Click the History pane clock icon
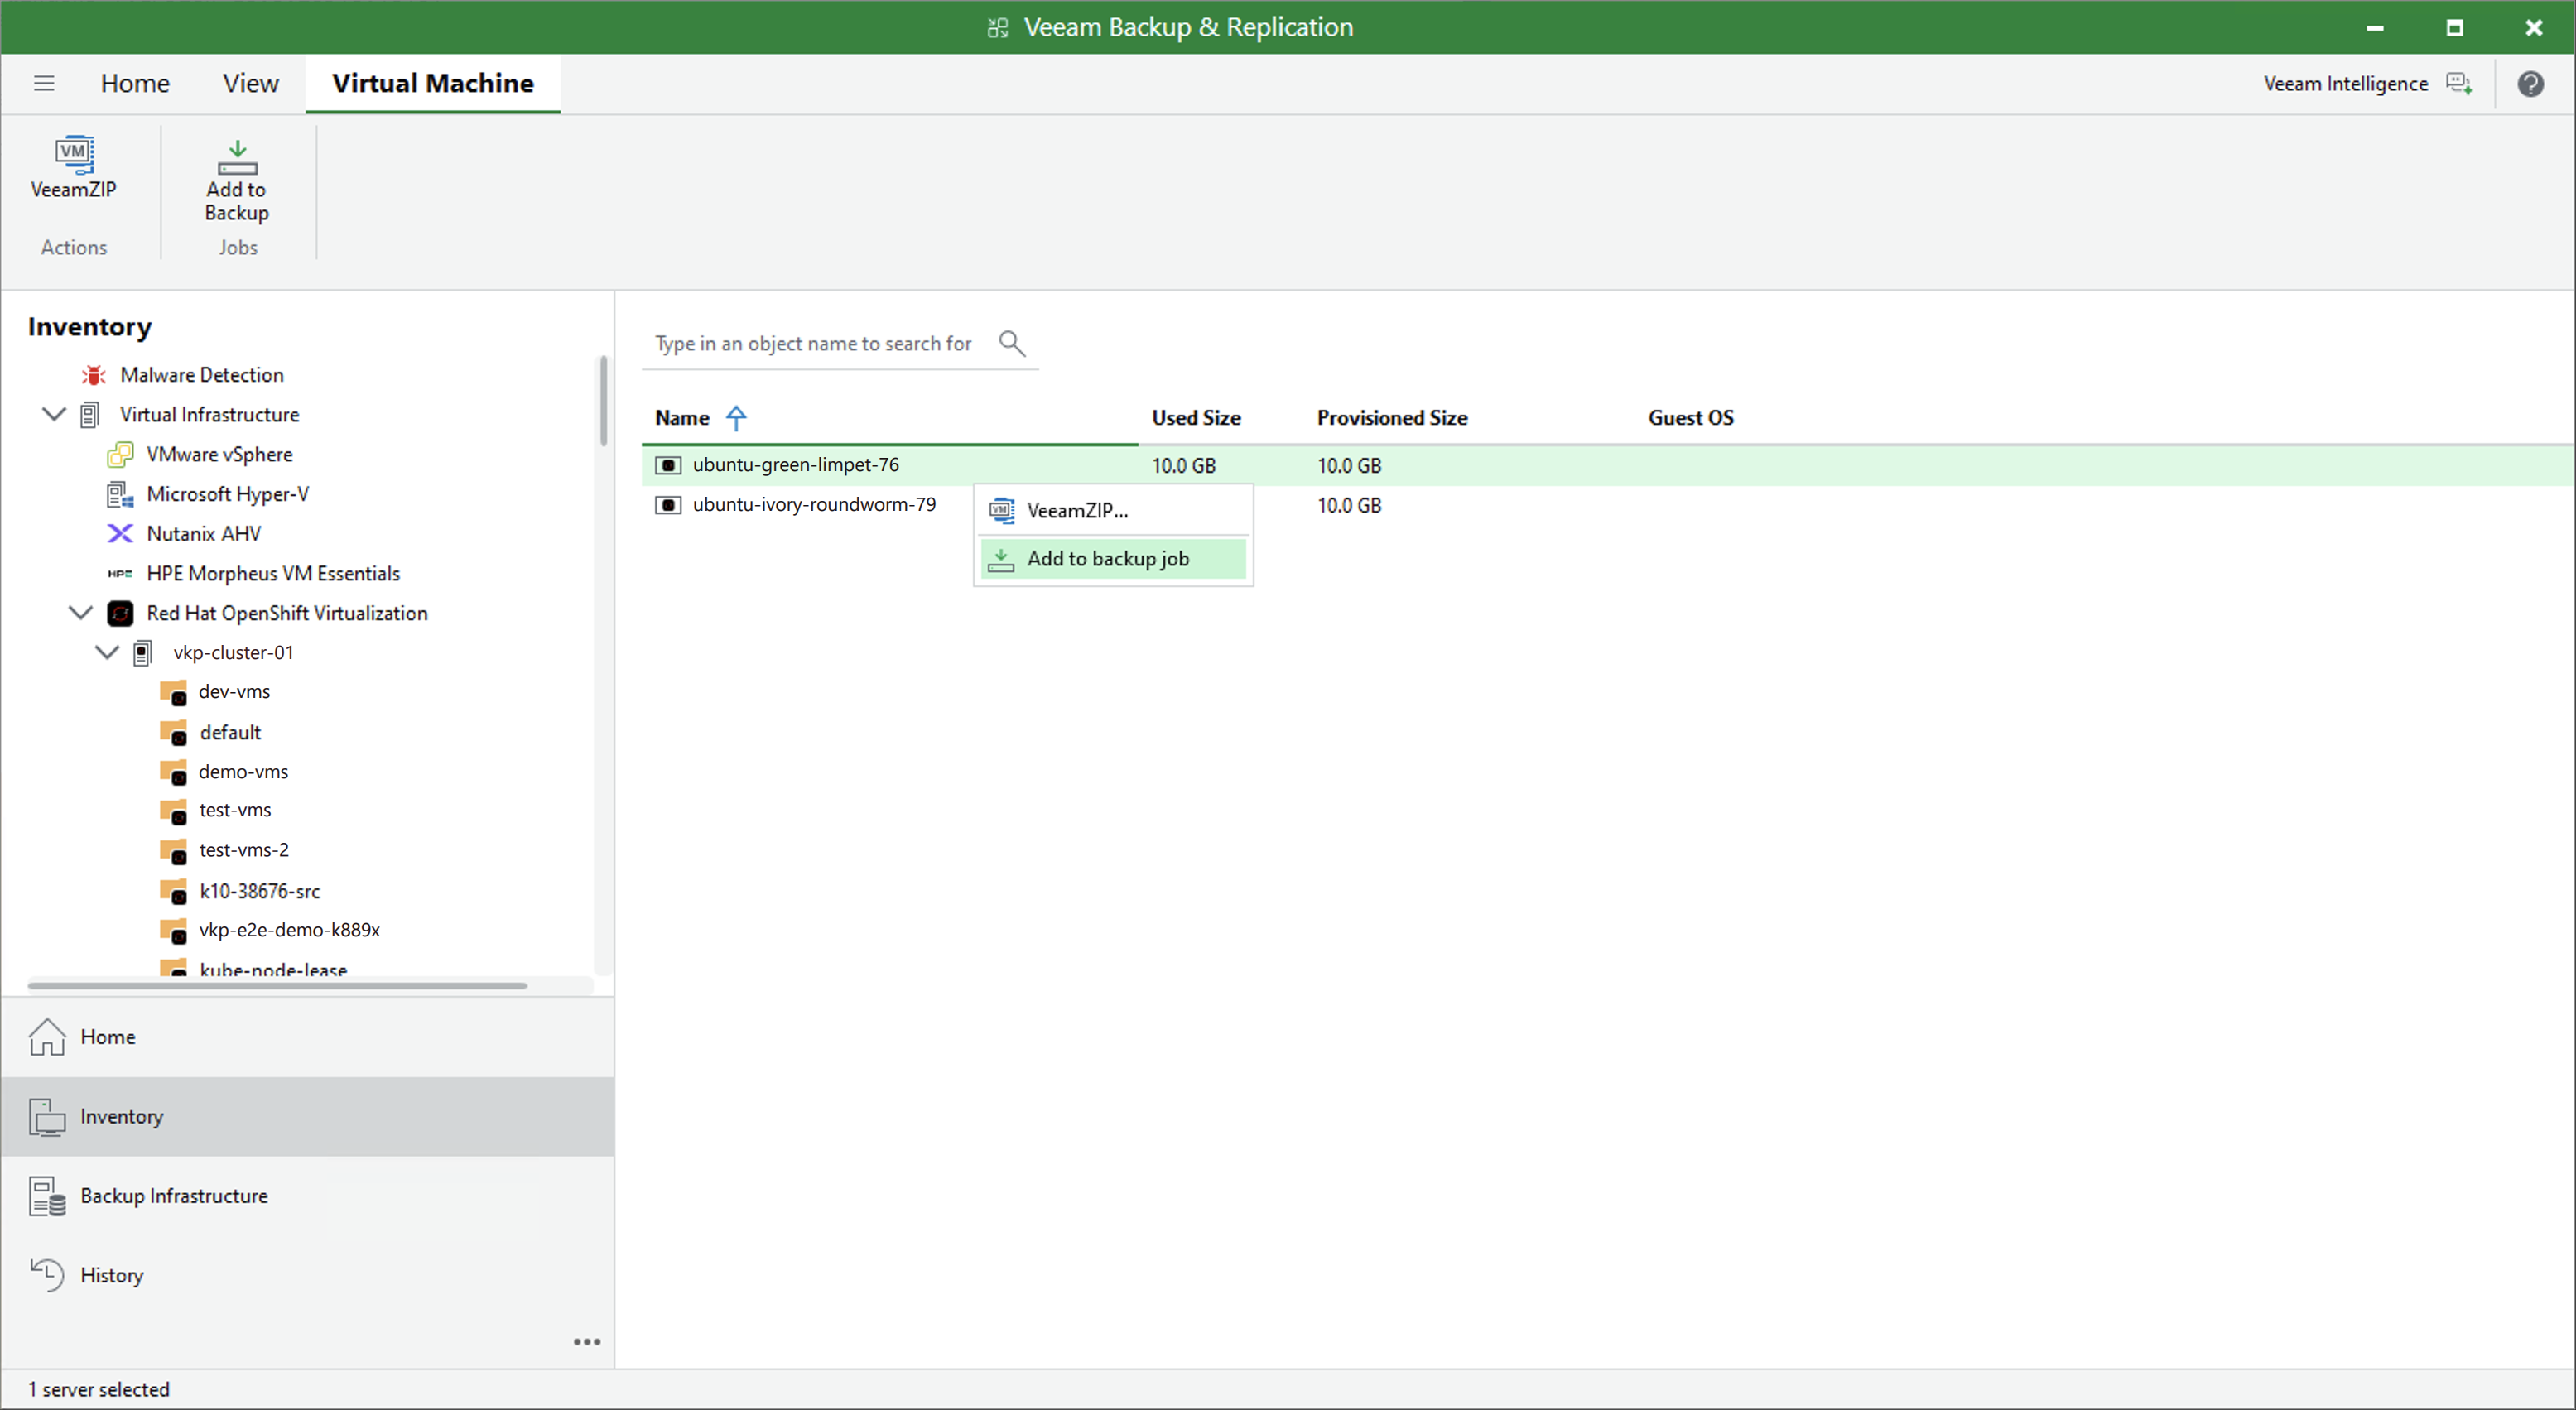 point(47,1275)
